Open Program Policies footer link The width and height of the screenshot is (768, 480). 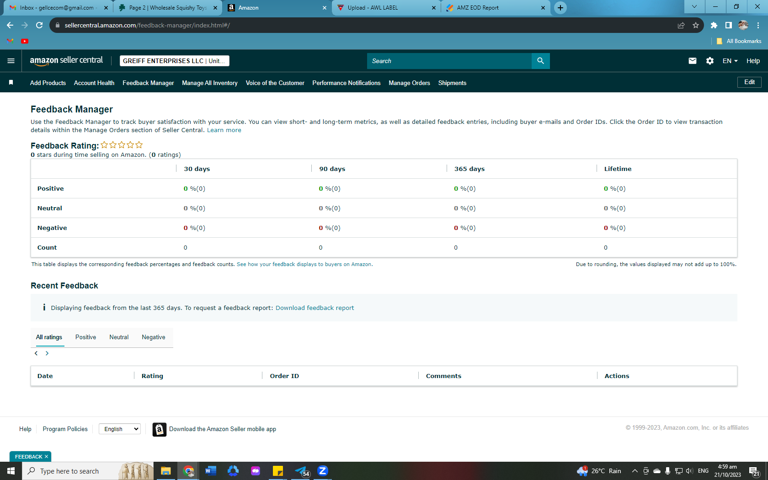click(x=65, y=429)
